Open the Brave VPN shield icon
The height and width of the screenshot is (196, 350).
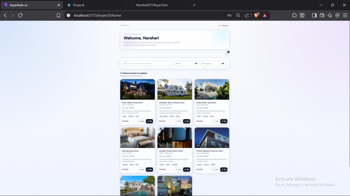pos(337,15)
